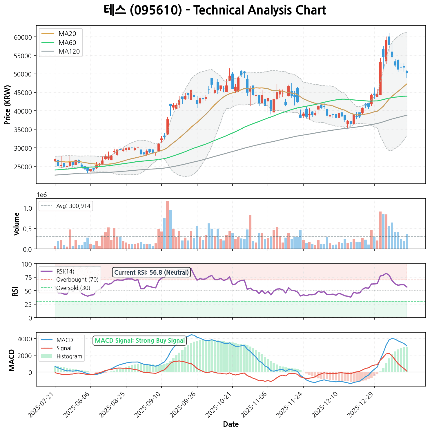430x432 pixels.
Task: Click the 60000 price axis tick
Action: (23, 37)
